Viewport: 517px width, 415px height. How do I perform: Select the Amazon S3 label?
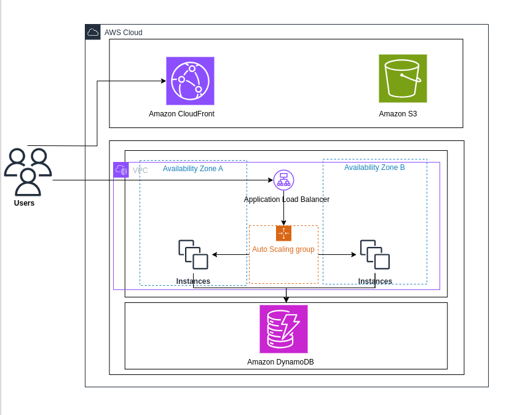coord(398,114)
